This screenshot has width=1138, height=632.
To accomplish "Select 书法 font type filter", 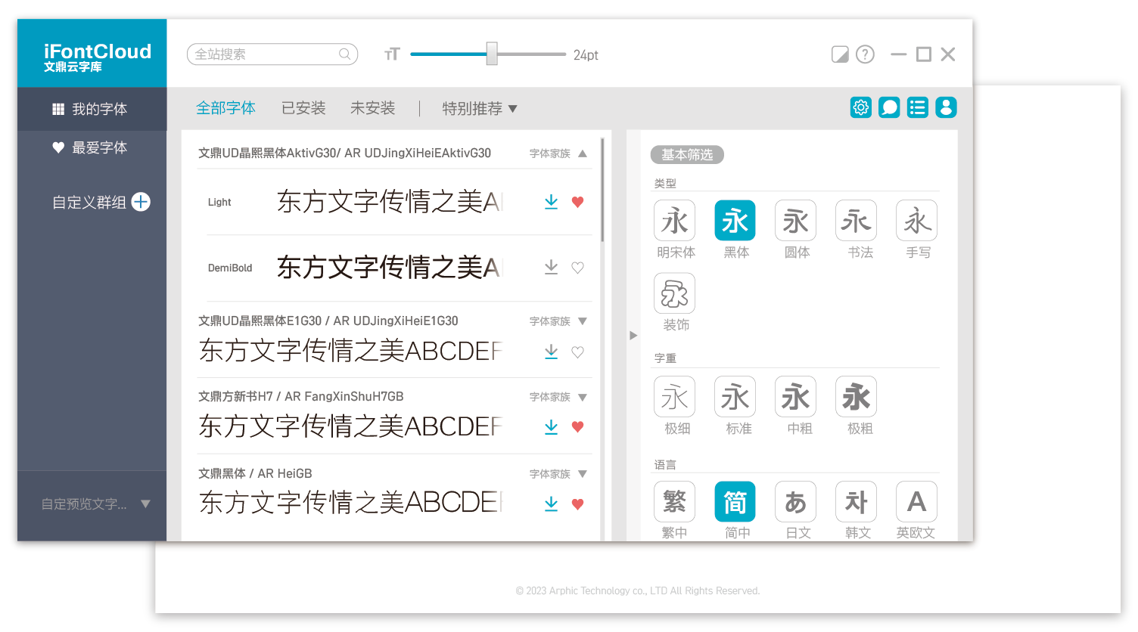I will coord(857,221).
